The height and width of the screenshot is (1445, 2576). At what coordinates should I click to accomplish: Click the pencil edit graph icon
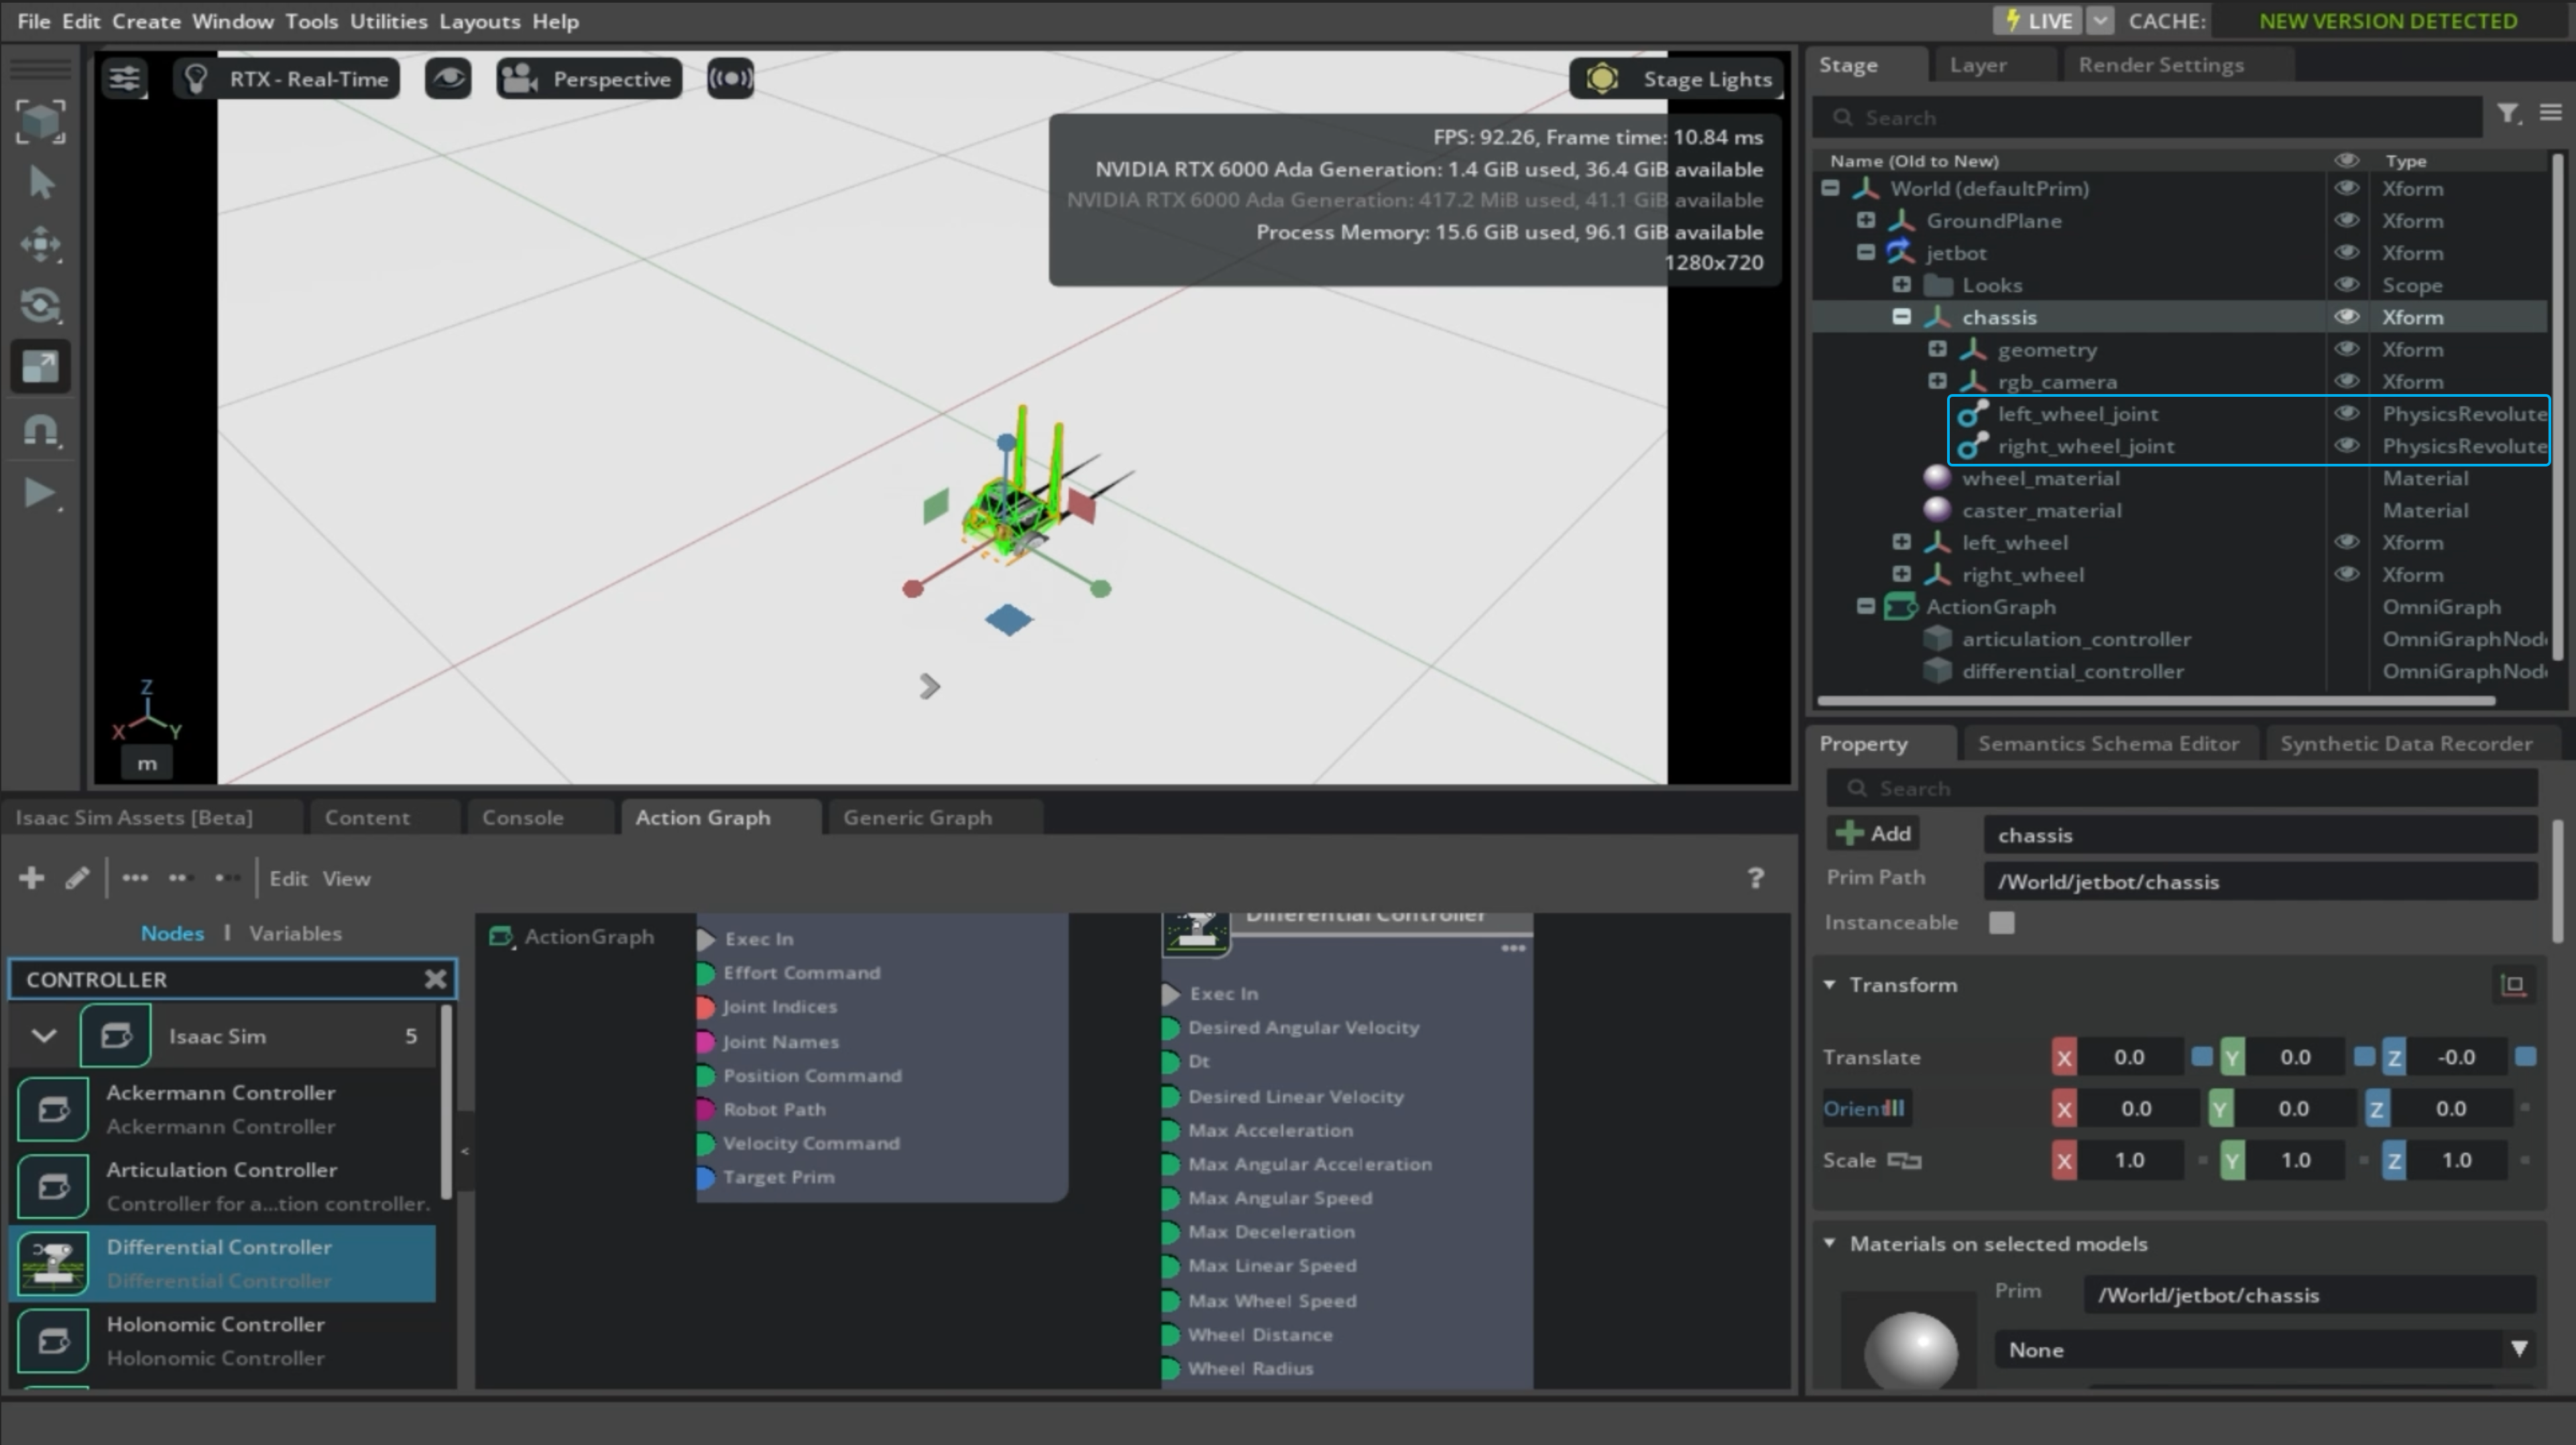click(77, 877)
